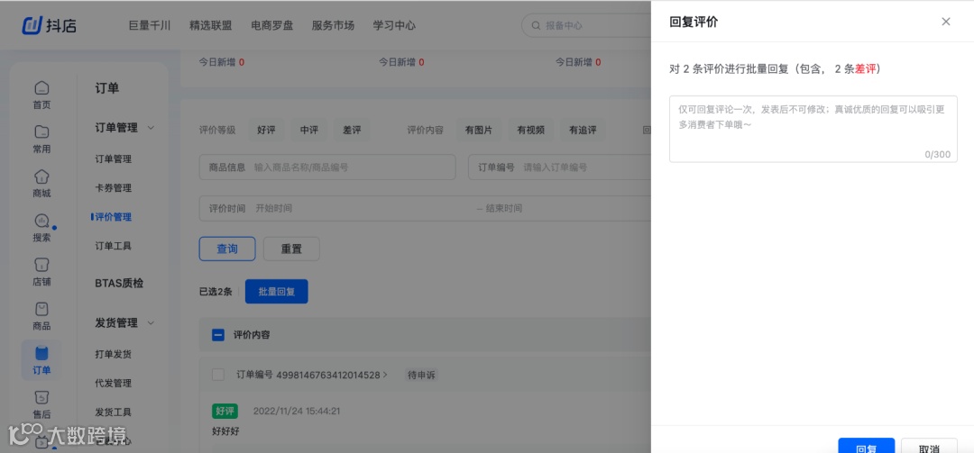The height and width of the screenshot is (453, 974).
Task: Click timestamp 2022/11/24 15:44:21
Action: tap(297, 411)
